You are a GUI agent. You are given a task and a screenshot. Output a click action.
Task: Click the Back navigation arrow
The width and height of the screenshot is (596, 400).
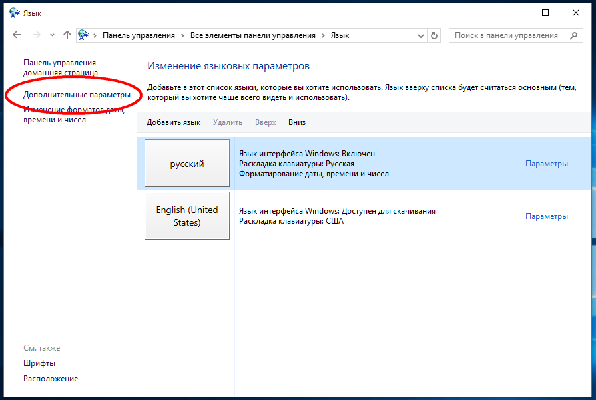[17, 35]
